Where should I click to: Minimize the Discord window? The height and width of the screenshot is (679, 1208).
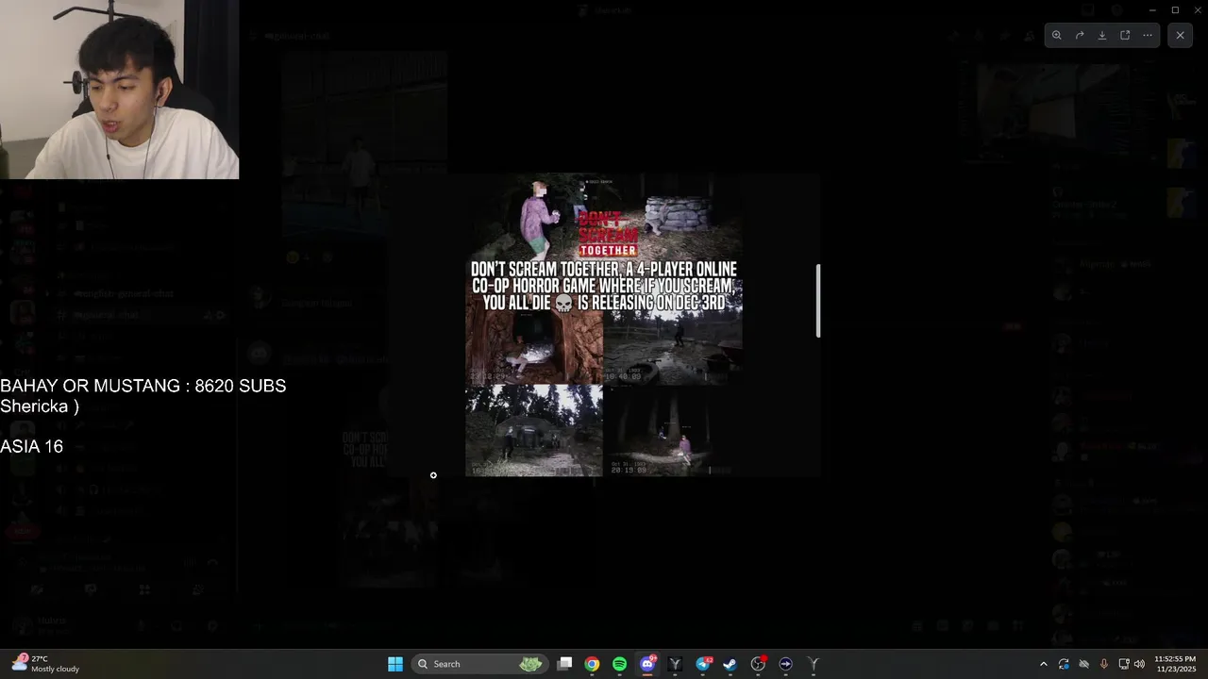point(1152,9)
